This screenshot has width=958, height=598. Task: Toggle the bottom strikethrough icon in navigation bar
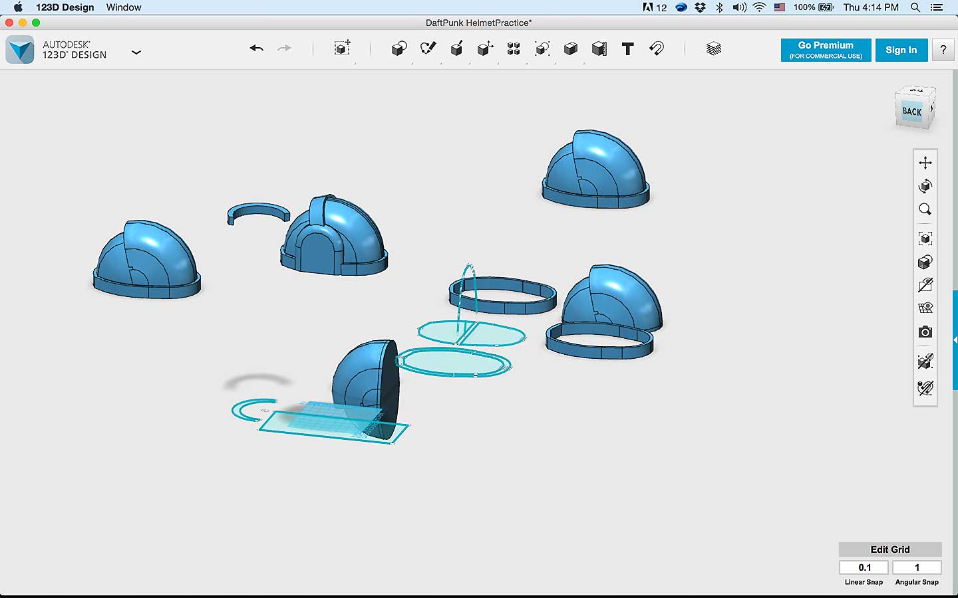click(925, 387)
